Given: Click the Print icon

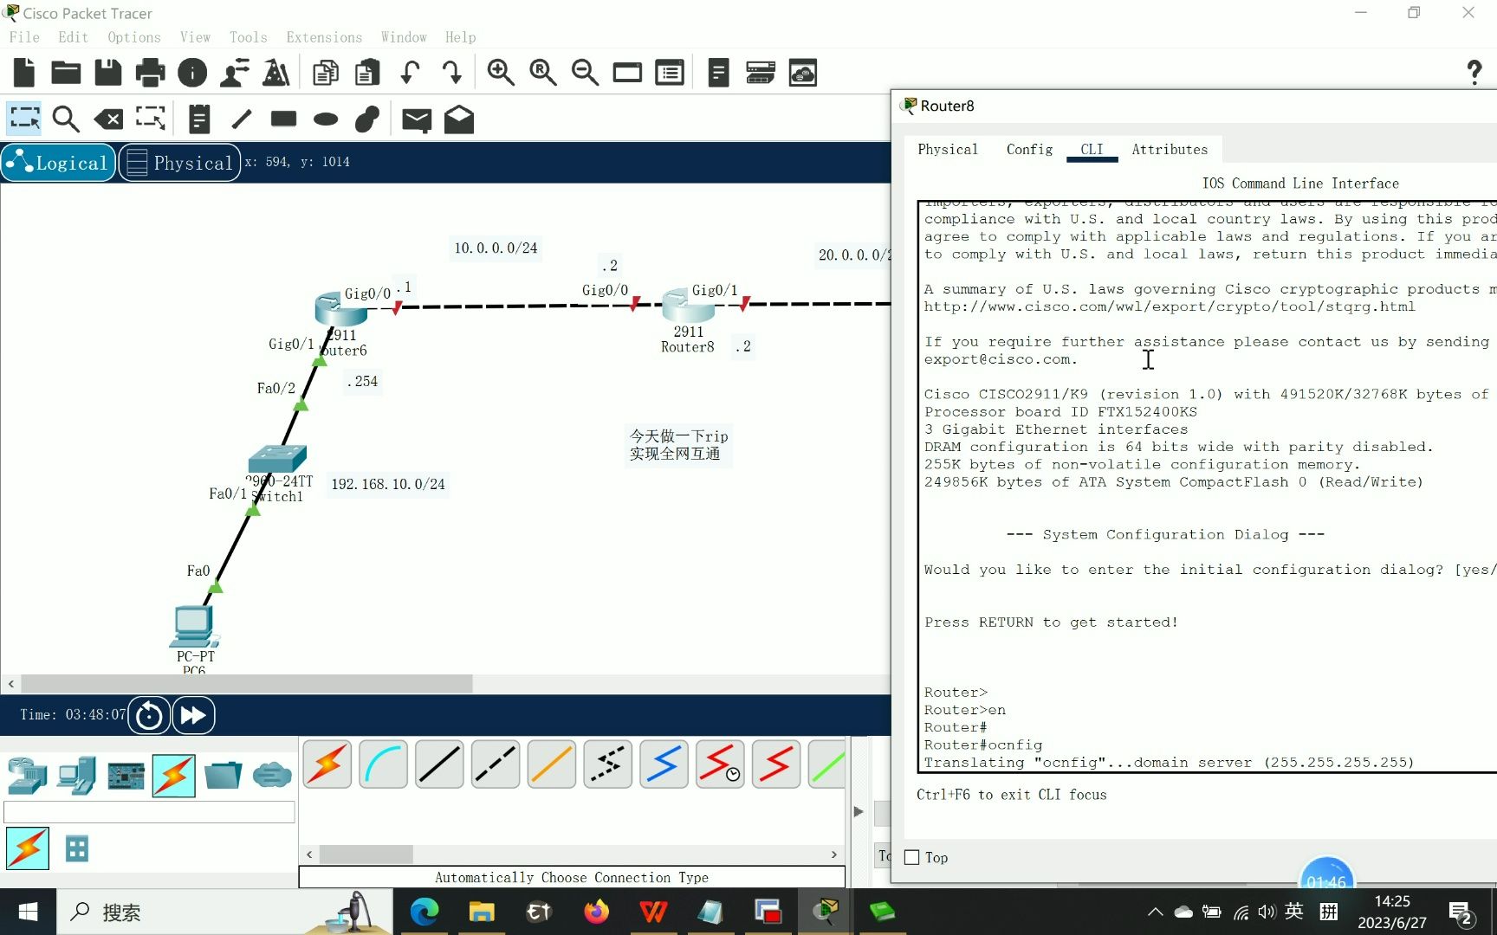Looking at the screenshot, I should tap(150, 73).
